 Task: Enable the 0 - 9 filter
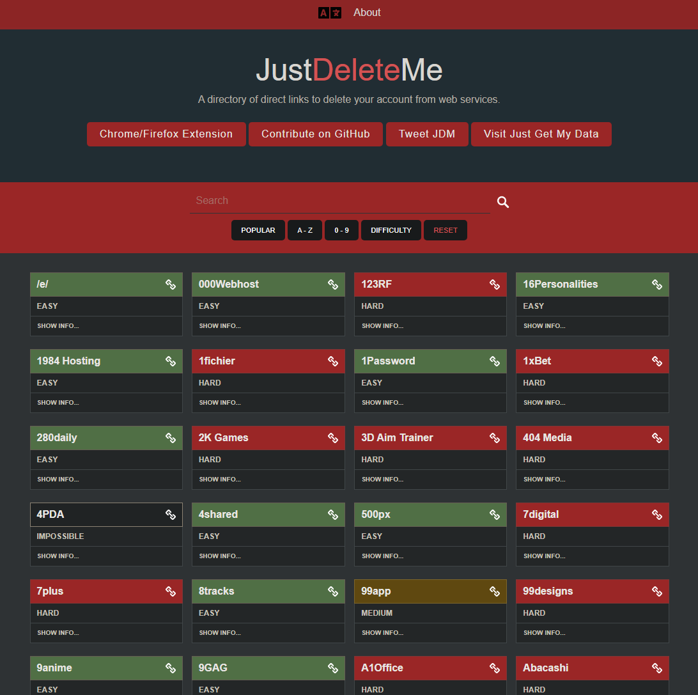click(x=341, y=230)
